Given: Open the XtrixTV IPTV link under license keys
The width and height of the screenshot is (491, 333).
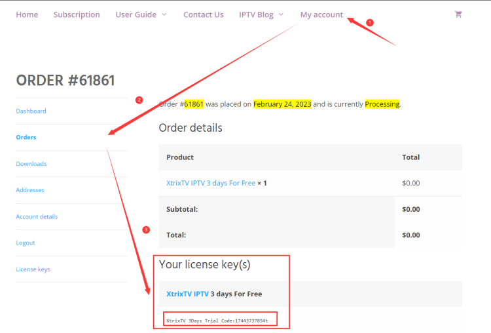Looking at the screenshot, I should (x=187, y=294).
